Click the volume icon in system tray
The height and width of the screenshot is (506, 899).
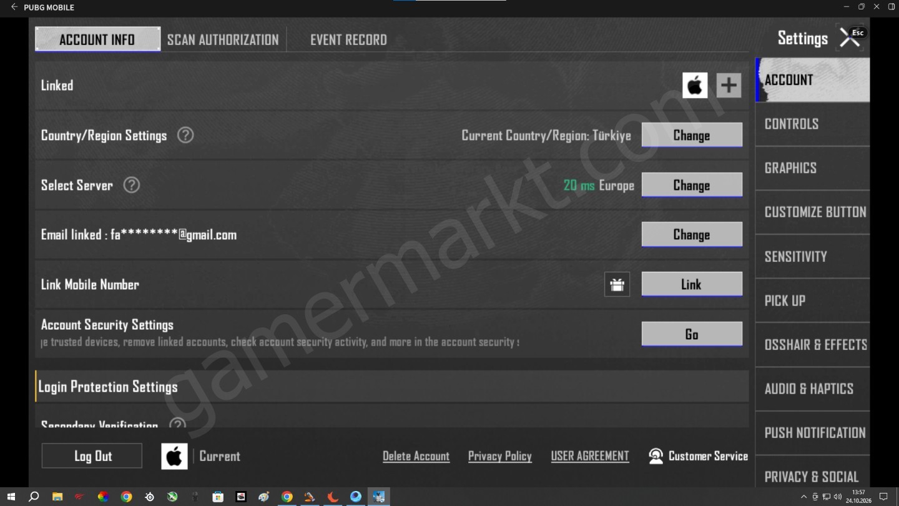tap(837, 497)
